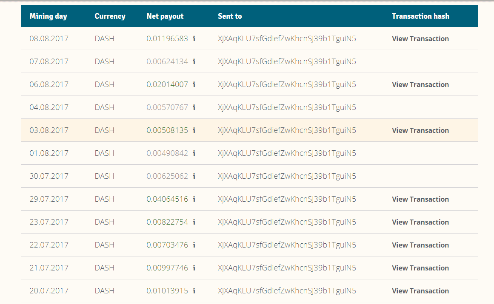Image resolution: width=494 pixels, height=304 pixels.
Task: Click the Transaction hash column header
Action: [420, 17]
